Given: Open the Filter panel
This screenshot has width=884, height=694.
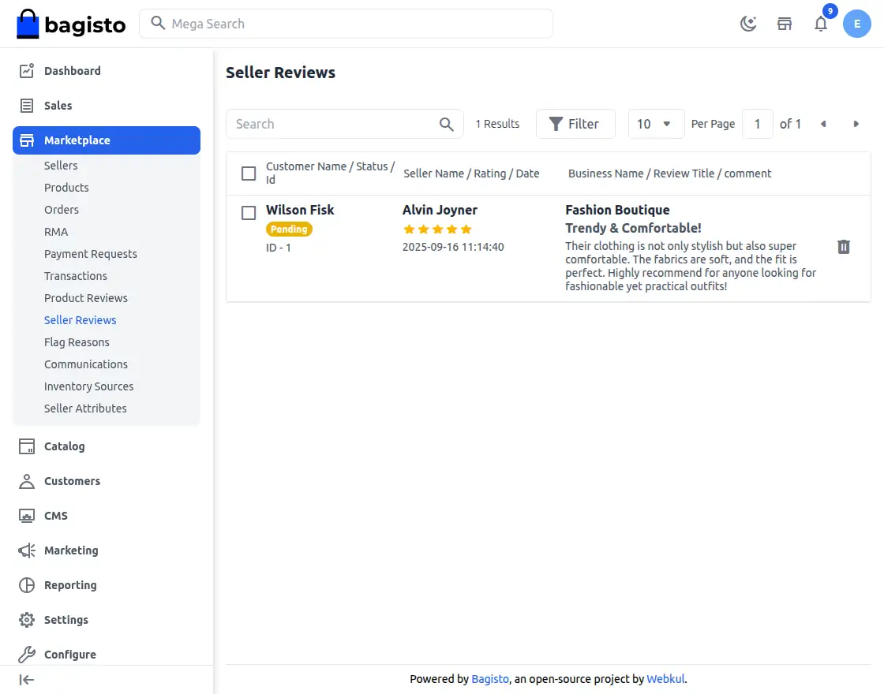Looking at the screenshot, I should click(x=575, y=124).
